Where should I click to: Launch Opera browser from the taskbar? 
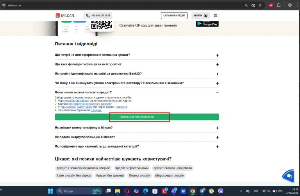click(127, 191)
